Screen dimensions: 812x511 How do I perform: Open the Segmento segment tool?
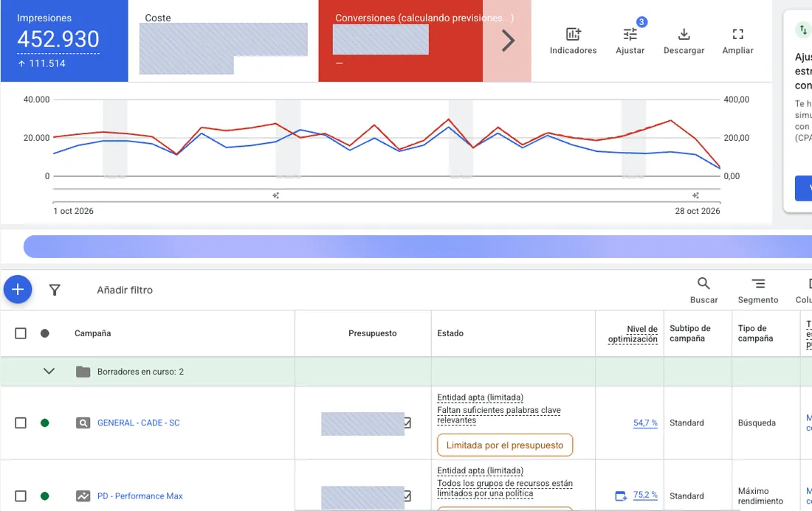pos(758,290)
